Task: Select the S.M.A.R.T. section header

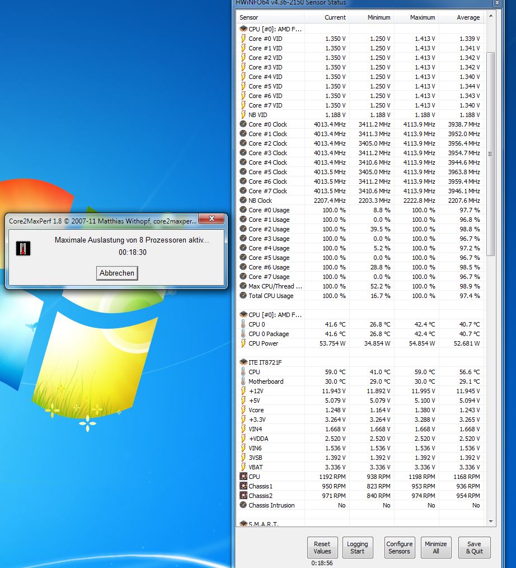Action: 264,524
